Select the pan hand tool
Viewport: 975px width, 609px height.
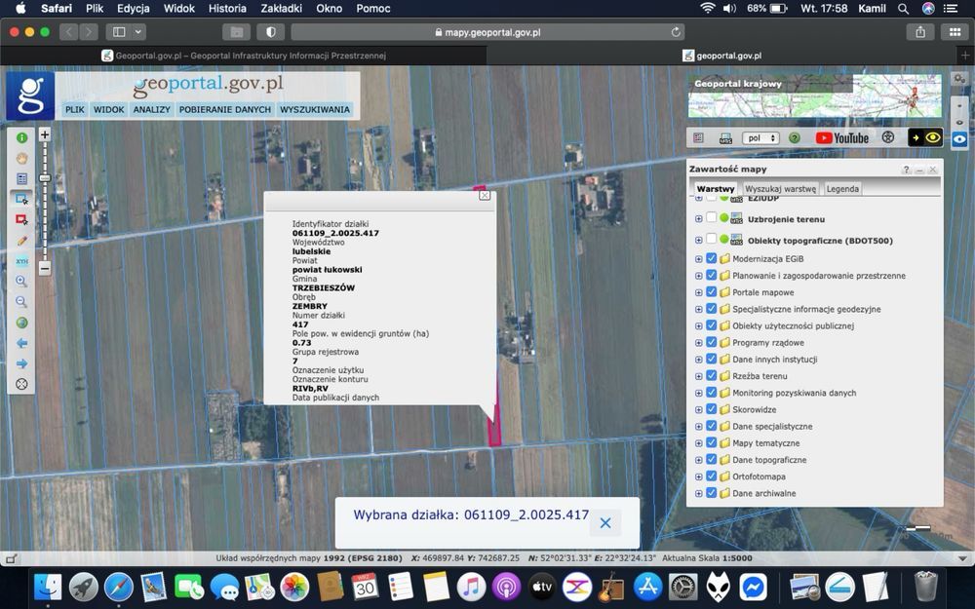(21, 159)
